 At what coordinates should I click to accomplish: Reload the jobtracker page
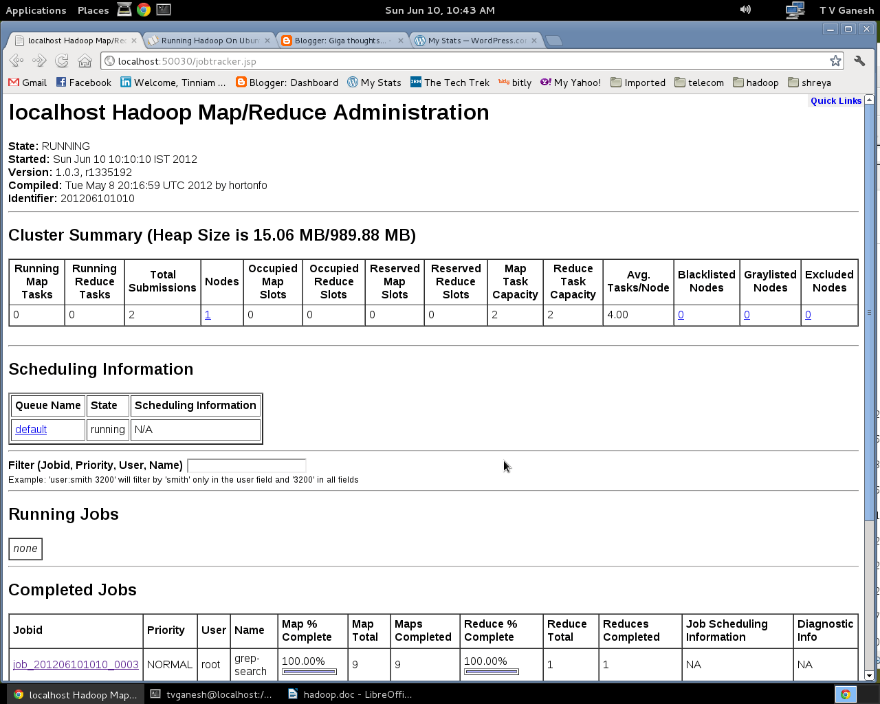pyautogui.click(x=62, y=61)
